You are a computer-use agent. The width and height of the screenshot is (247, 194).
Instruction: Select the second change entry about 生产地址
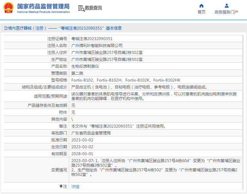154,172
